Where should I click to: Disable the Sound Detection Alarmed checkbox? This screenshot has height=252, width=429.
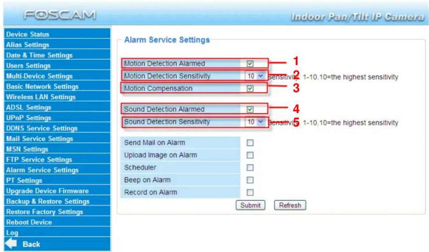(250, 109)
